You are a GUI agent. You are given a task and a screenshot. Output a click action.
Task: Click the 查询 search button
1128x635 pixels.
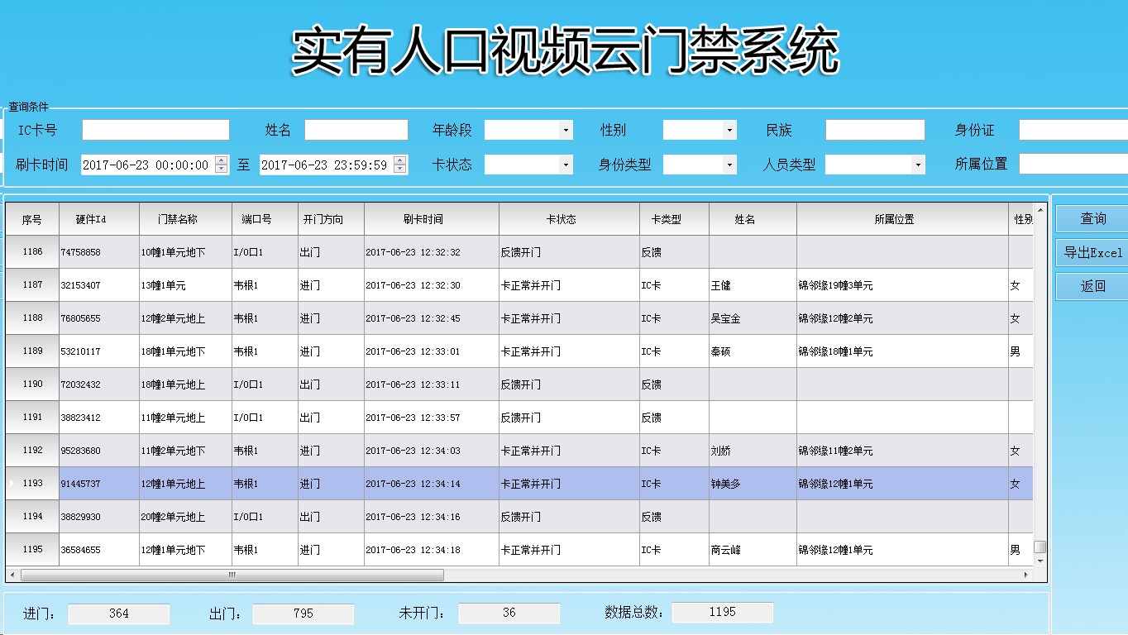tap(1092, 219)
